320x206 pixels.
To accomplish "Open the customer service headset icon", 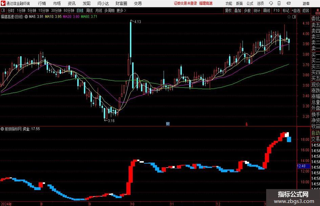I will click(271, 3).
